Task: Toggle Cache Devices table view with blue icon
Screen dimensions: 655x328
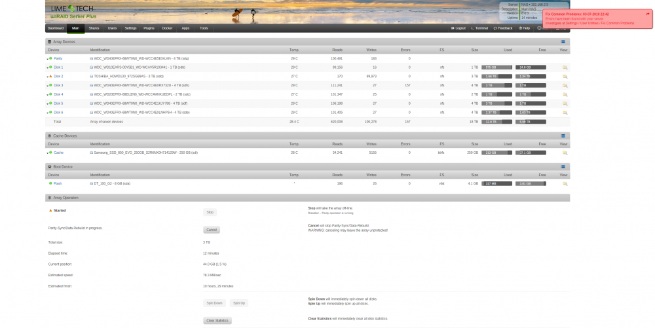Action: tap(563, 136)
